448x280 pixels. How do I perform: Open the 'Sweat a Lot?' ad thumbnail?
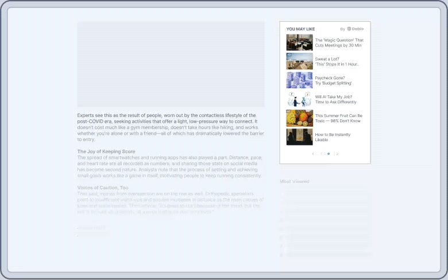point(299,61)
